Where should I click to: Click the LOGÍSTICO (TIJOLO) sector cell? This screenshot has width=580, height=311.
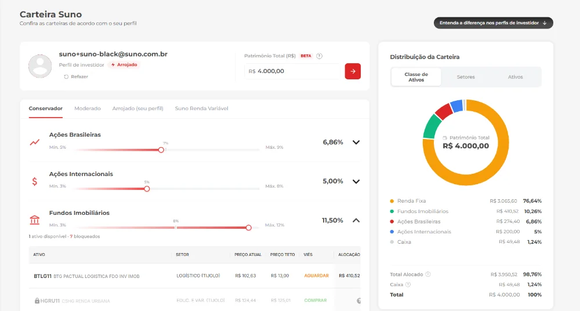tap(198, 276)
